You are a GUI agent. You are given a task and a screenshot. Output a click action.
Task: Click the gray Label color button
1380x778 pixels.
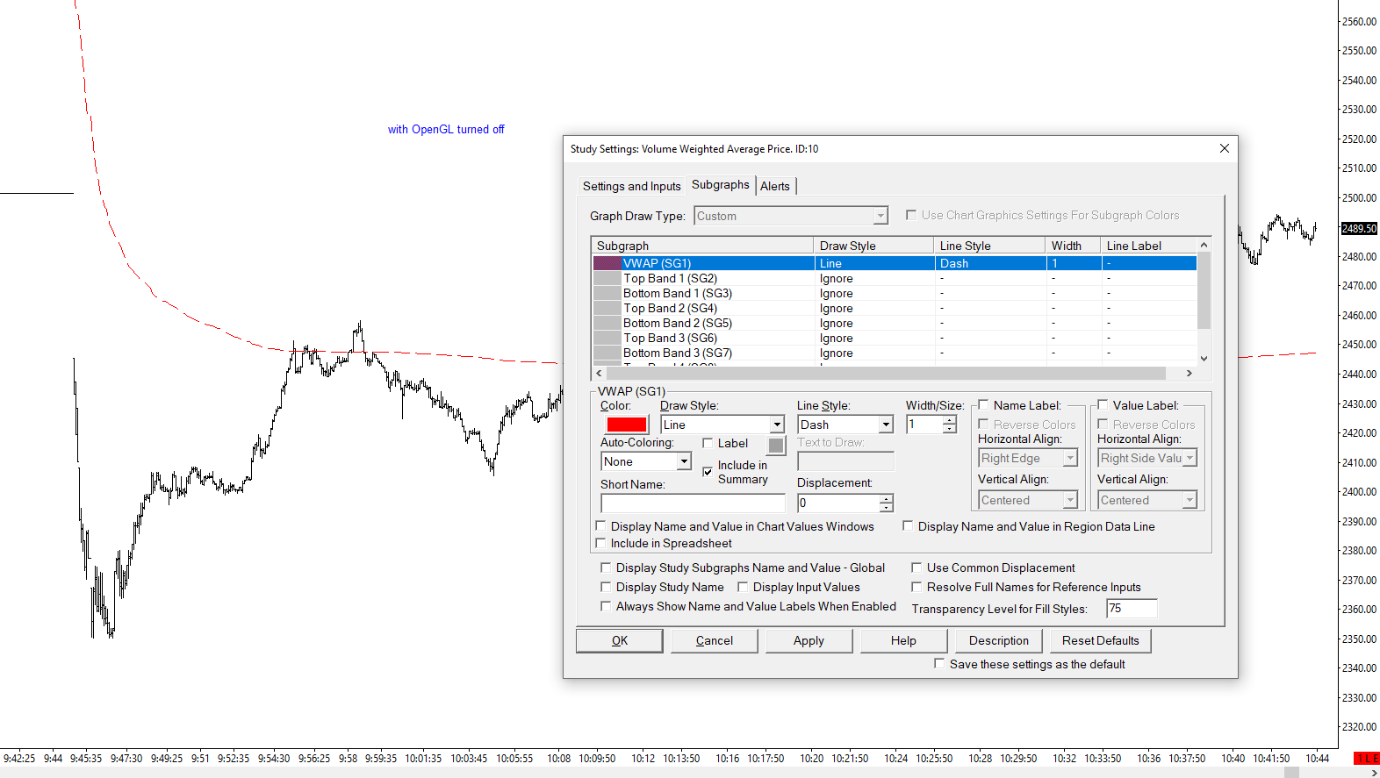click(776, 446)
